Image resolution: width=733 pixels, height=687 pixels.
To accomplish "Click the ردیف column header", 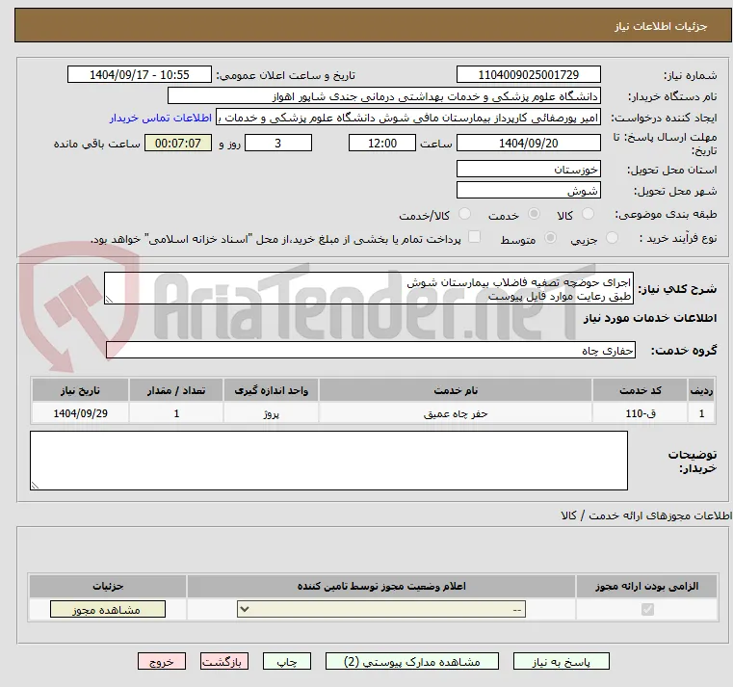I will click(701, 390).
